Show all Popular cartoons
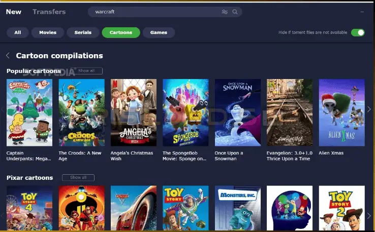Screen dimensions: 375x232 pyautogui.click(x=87, y=71)
